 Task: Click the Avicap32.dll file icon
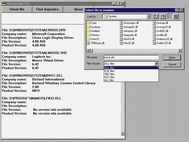155,27
